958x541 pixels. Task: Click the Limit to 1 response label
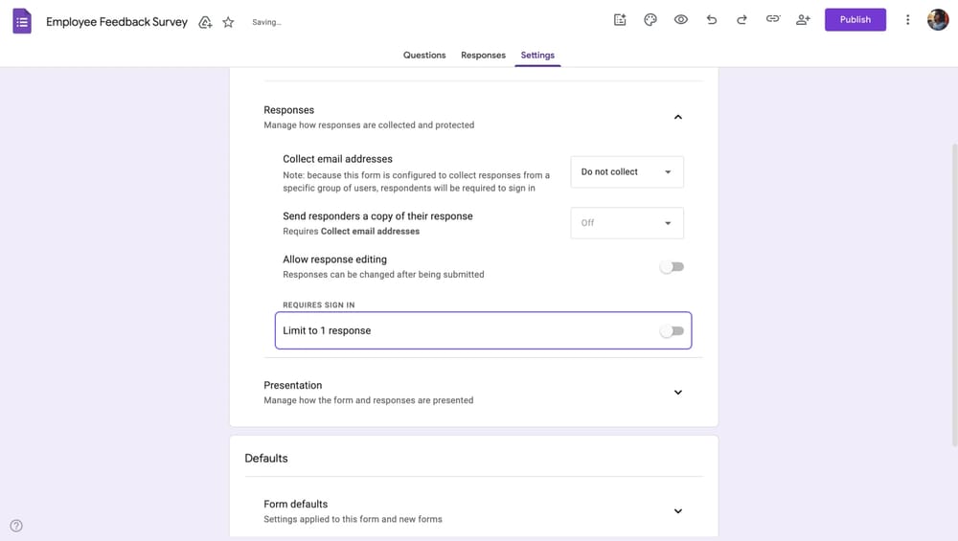[327, 330]
